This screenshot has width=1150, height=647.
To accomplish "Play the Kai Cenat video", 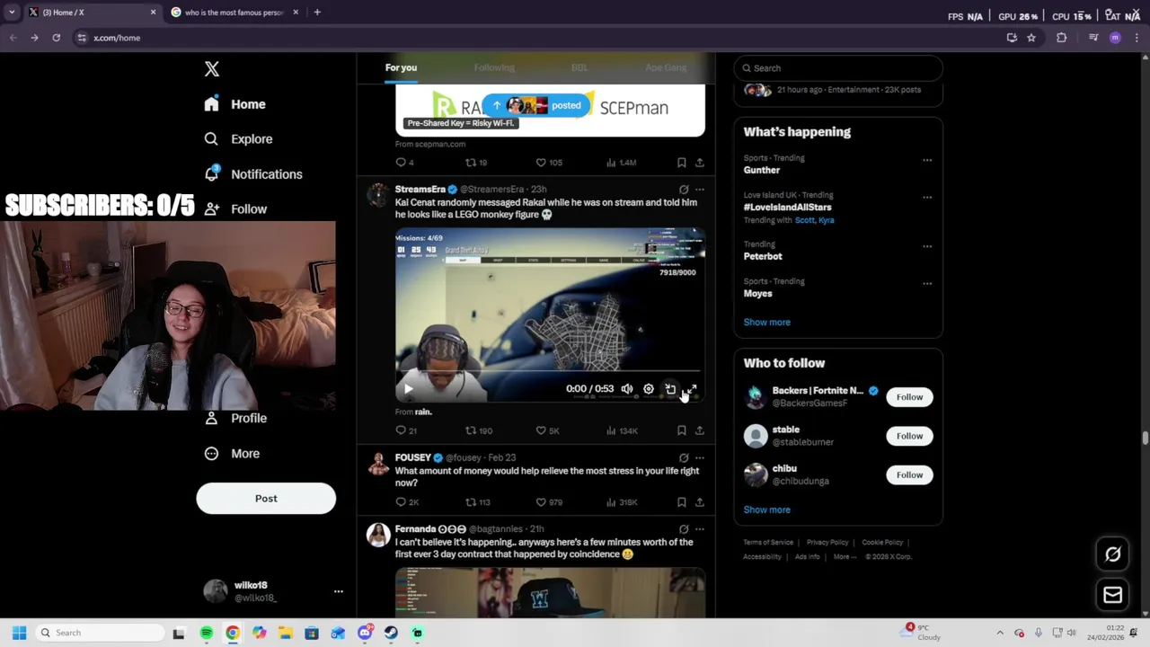I will (408, 389).
